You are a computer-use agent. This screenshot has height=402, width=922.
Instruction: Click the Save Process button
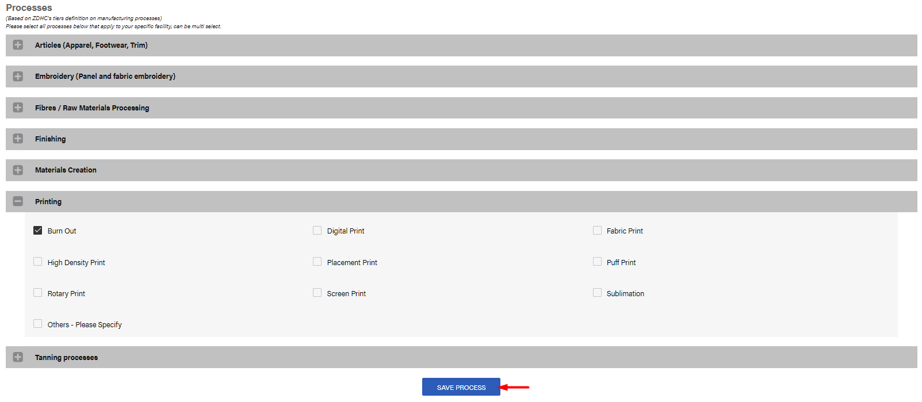pos(461,387)
